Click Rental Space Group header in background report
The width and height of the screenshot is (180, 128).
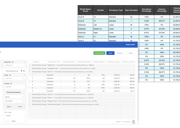point(85,10)
